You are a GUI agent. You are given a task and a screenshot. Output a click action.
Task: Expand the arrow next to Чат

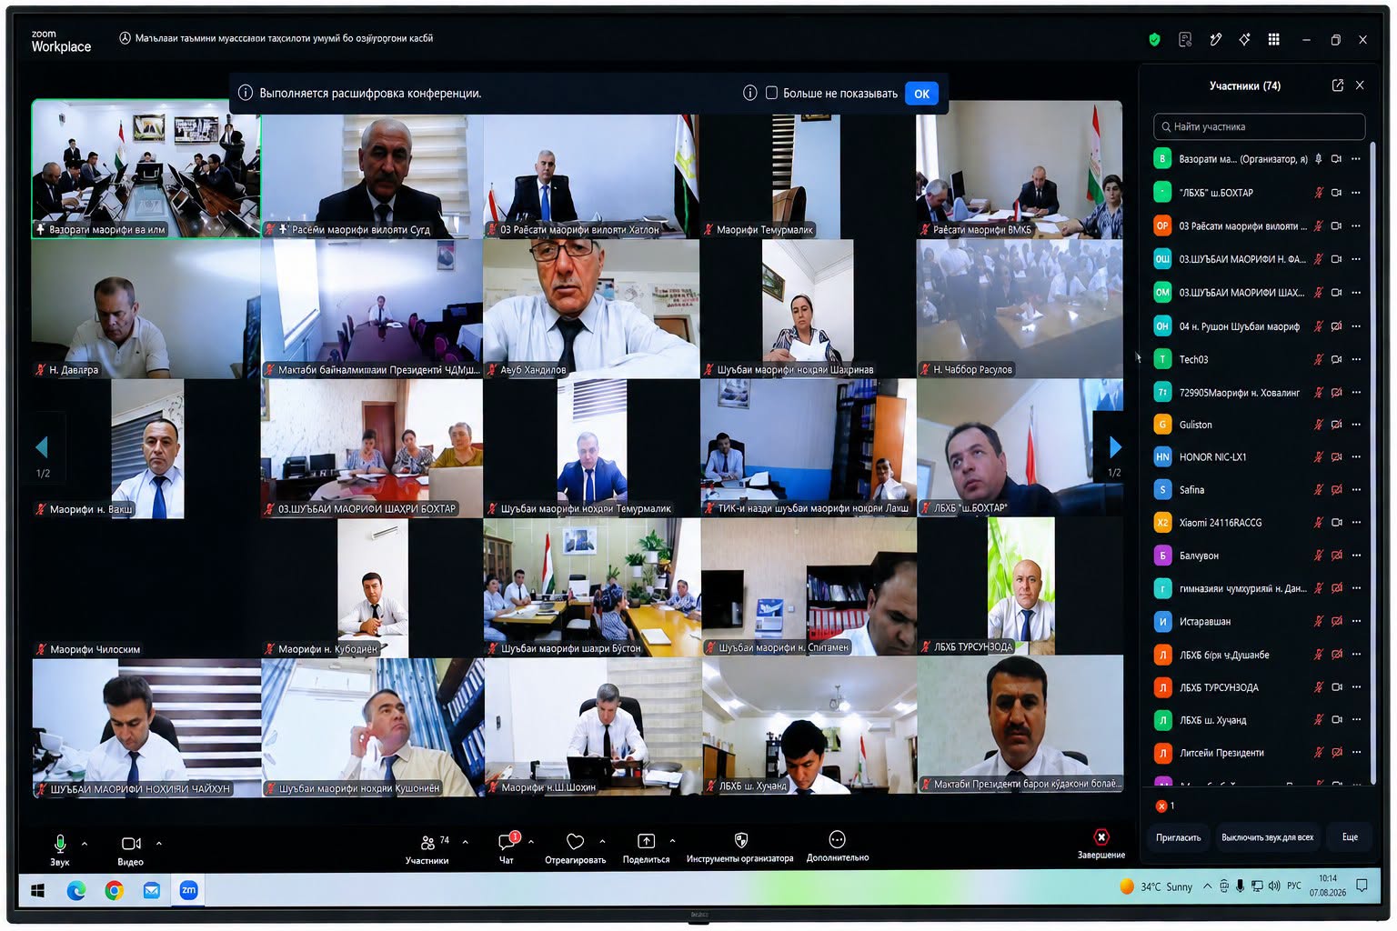531,842
